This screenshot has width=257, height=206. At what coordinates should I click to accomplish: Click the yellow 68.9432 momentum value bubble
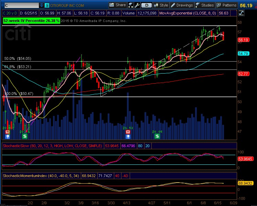(246, 183)
